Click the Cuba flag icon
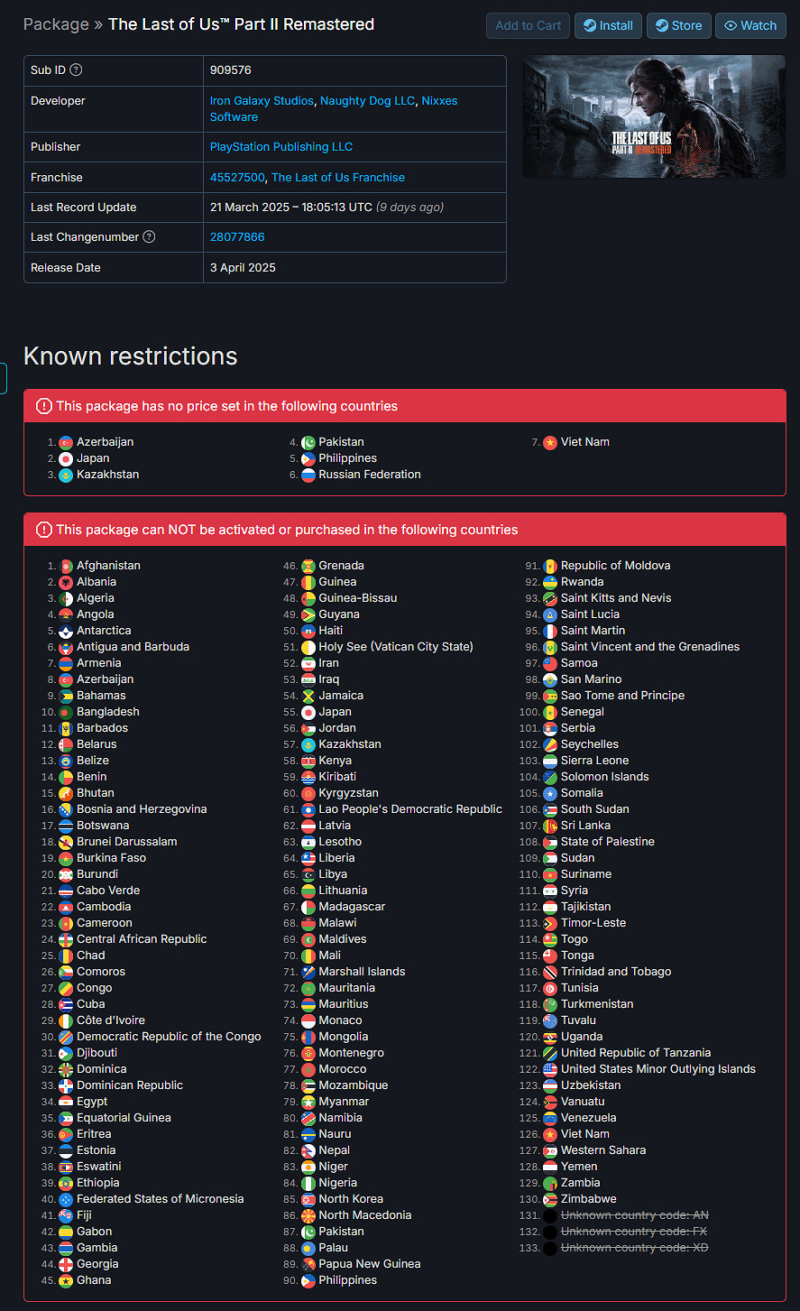 point(66,1004)
